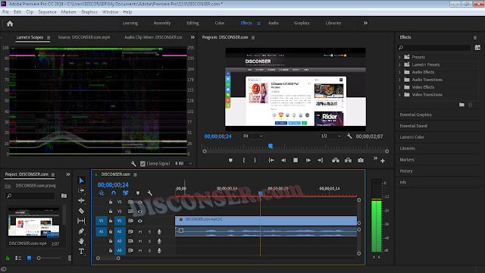This screenshot has height=273, width=485.
Task: Click the Home icon
Action: click(x=10, y=24)
